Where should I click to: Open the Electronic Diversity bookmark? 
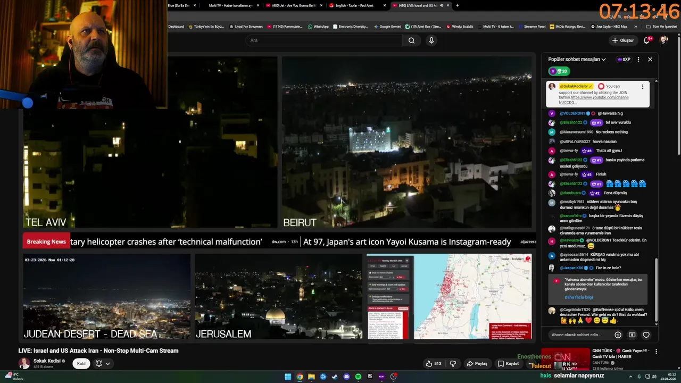351,26
